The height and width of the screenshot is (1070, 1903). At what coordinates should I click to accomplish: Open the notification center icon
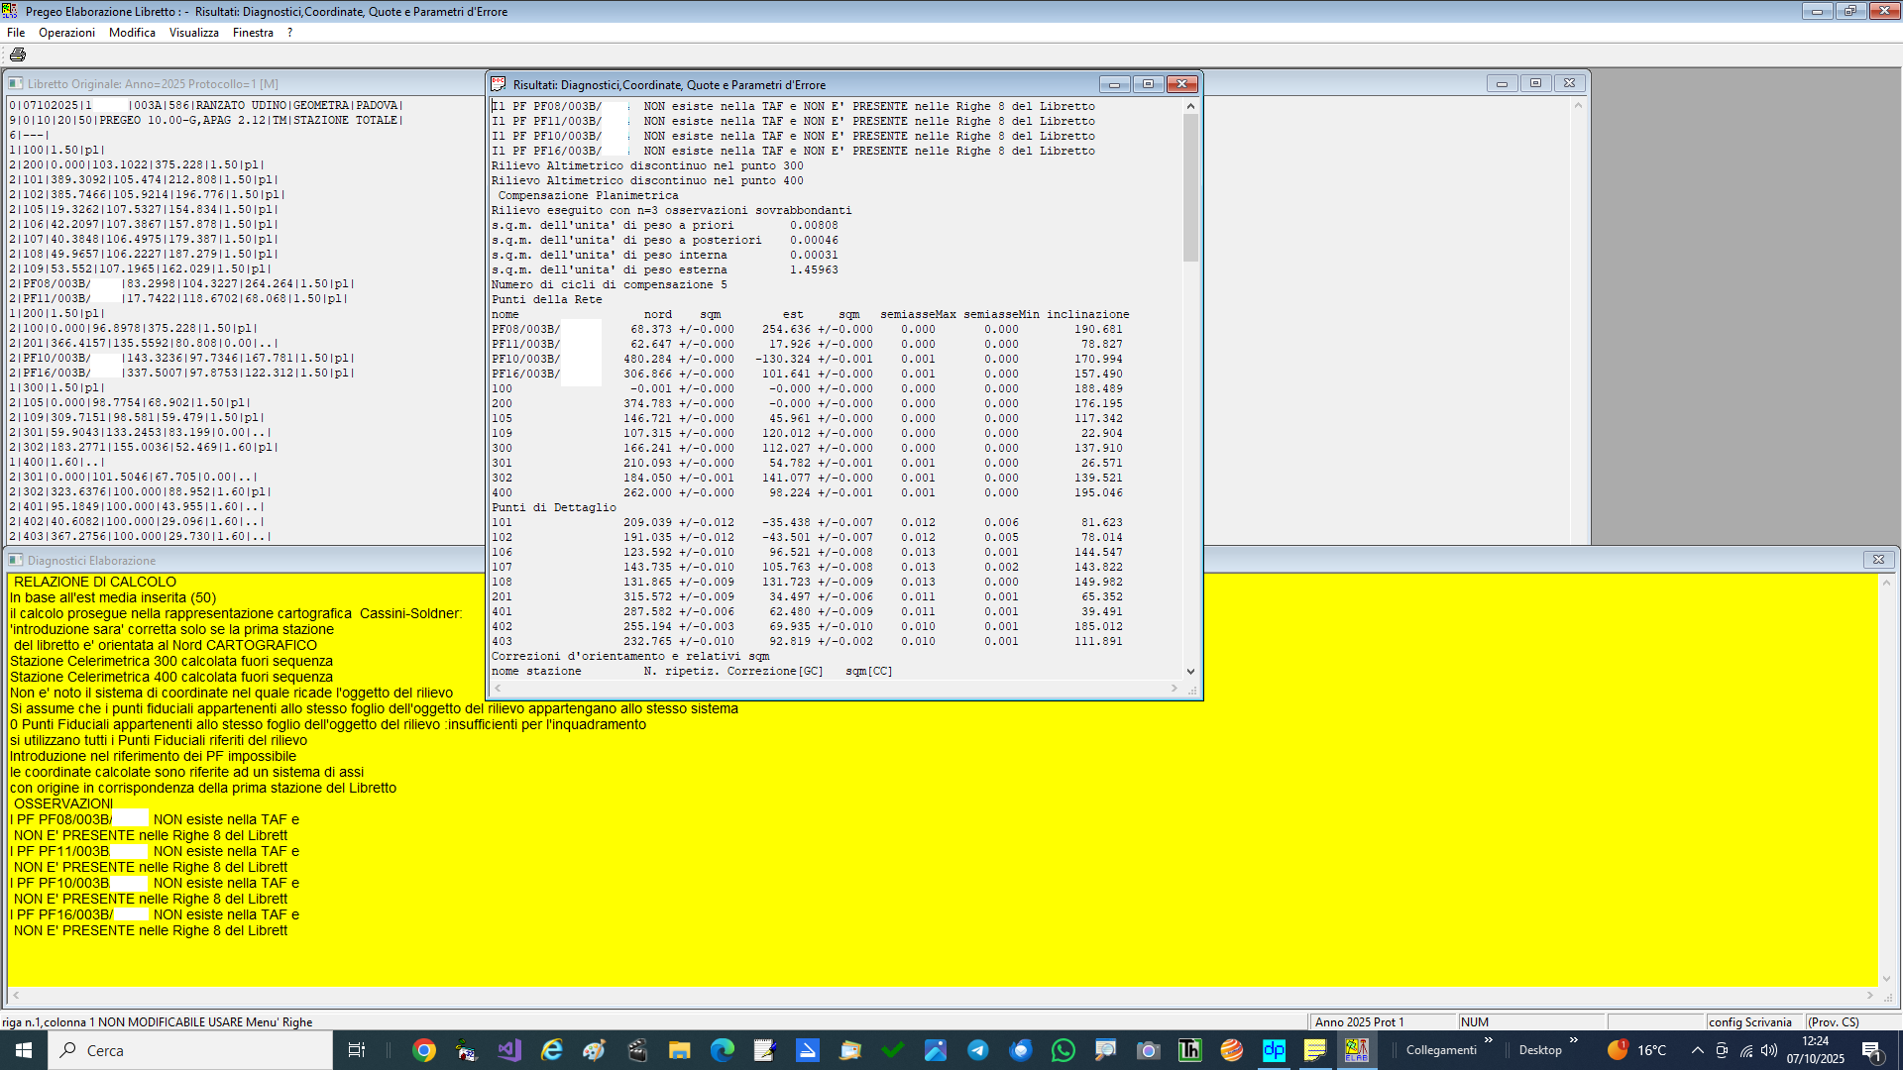1872,1050
